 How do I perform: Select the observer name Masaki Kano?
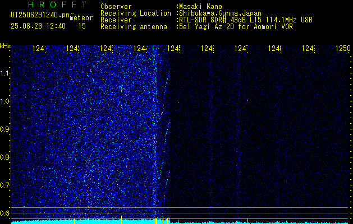200,7
